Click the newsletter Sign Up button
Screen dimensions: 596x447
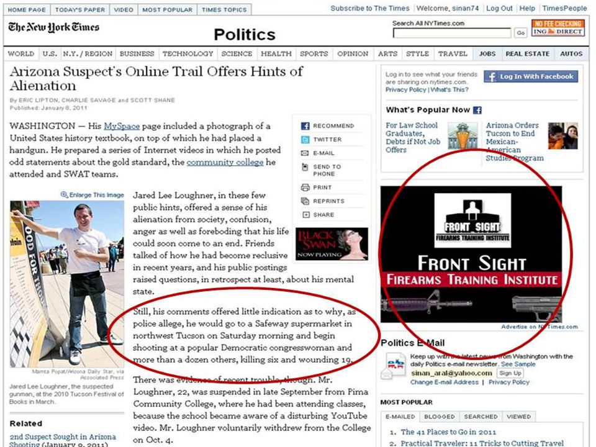[x=510, y=373]
